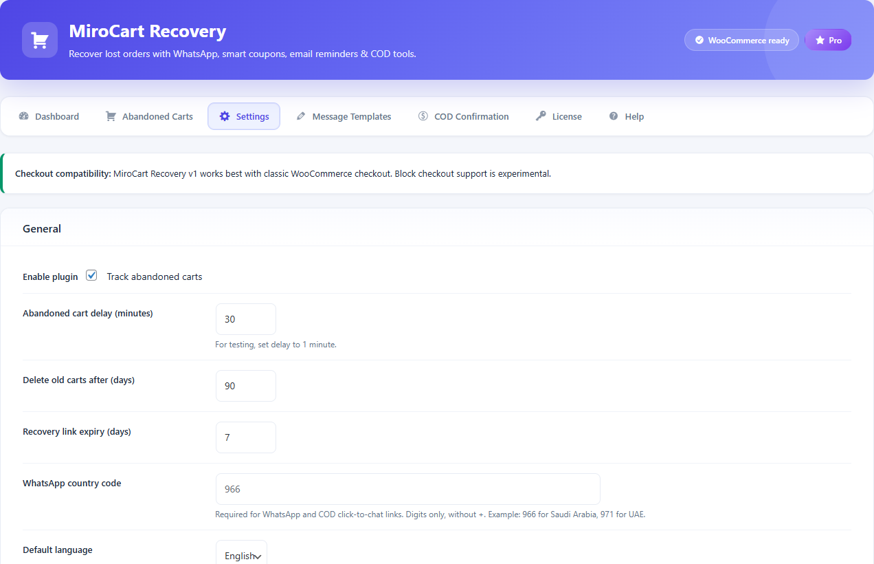Focus the Delete old carts after field

click(246, 386)
